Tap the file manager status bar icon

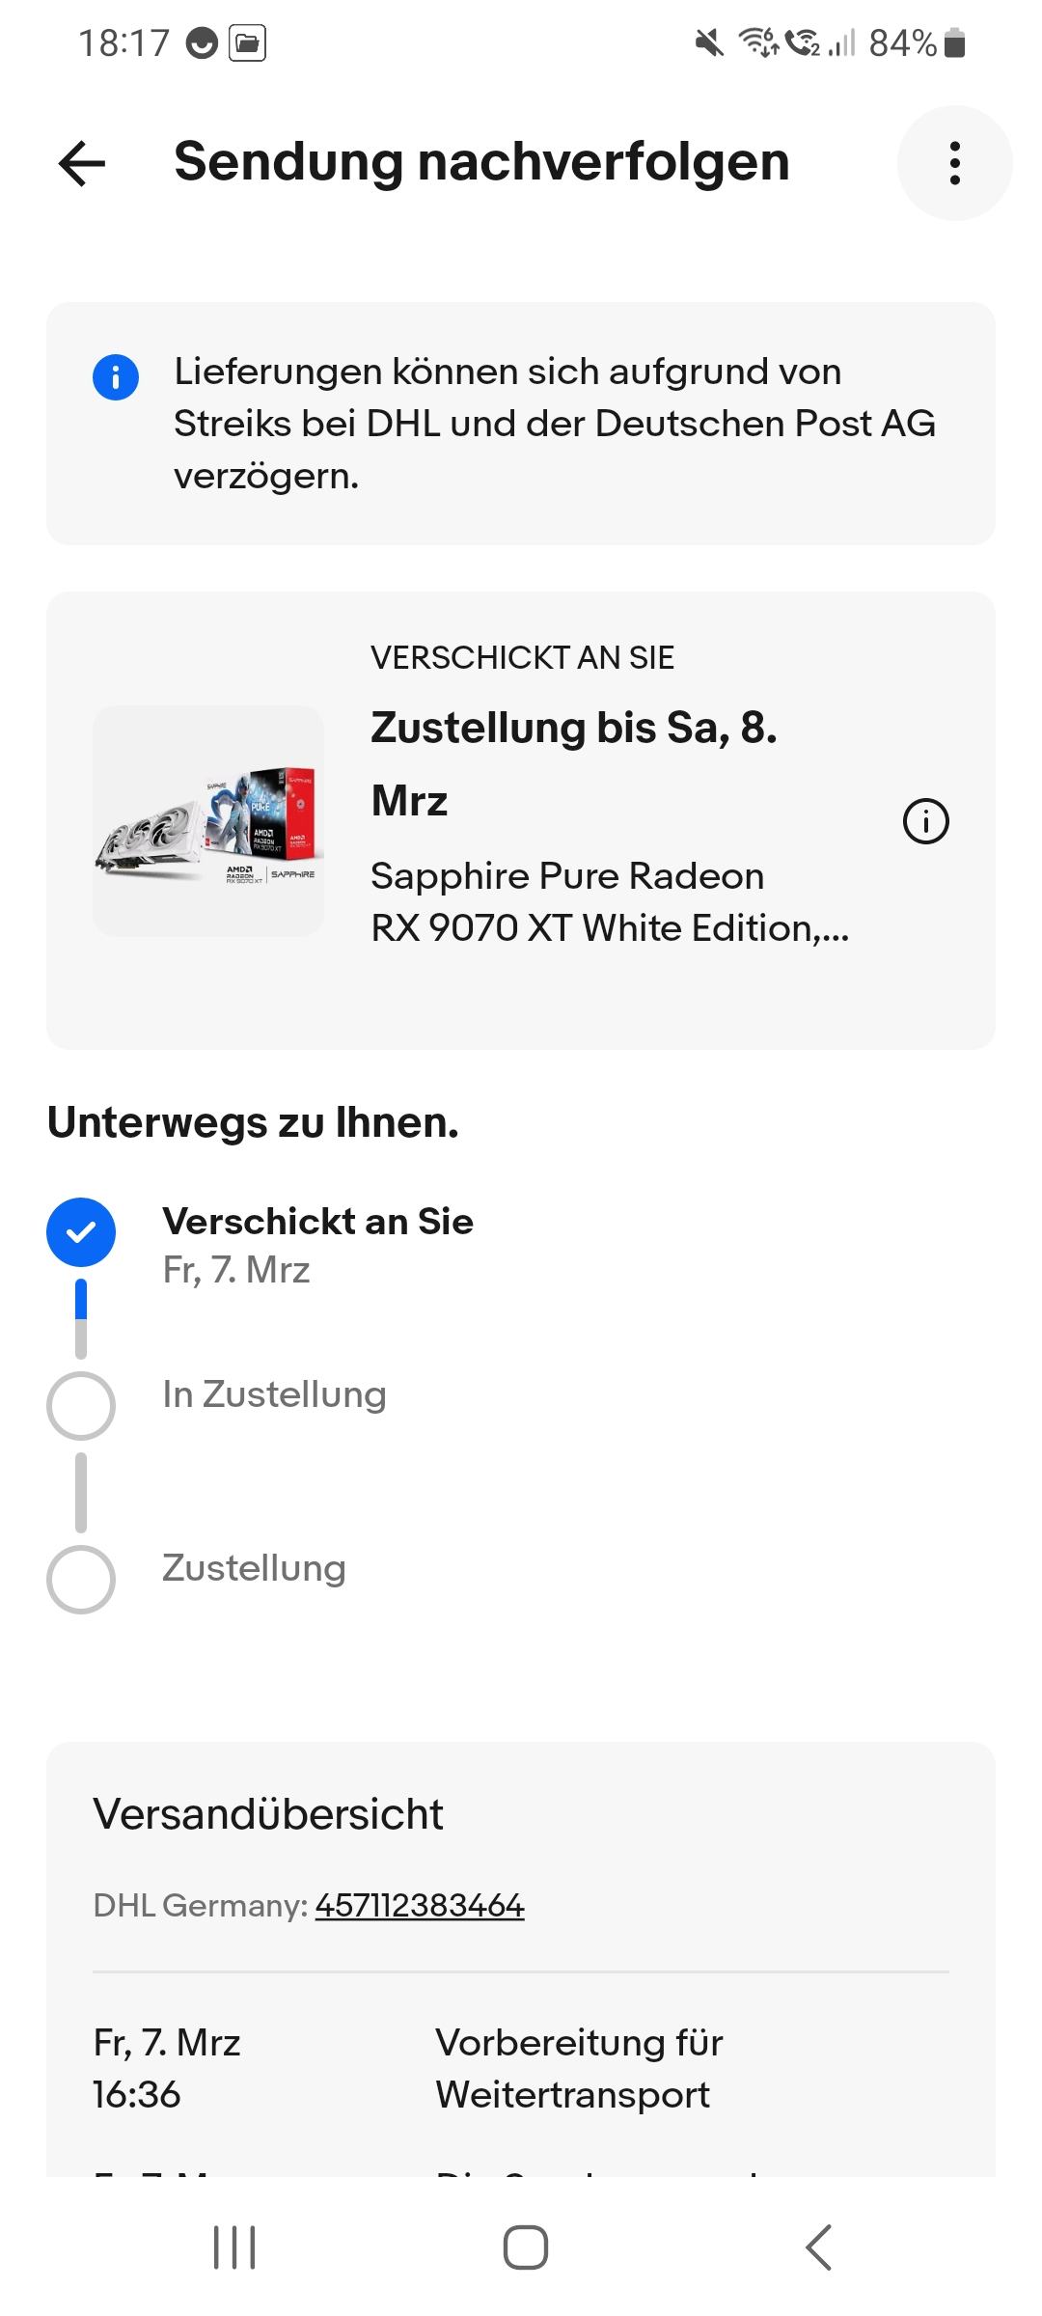click(247, 43)
